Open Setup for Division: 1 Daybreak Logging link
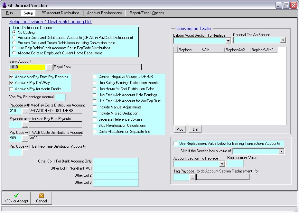This screenshot has height=213, width=299. click(x=51, y=22)
